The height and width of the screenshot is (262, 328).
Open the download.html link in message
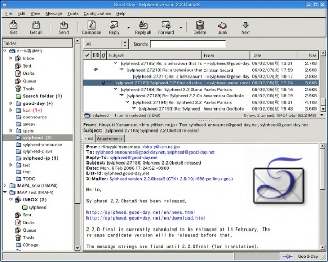pyautogui.click(x=146, y=218)
